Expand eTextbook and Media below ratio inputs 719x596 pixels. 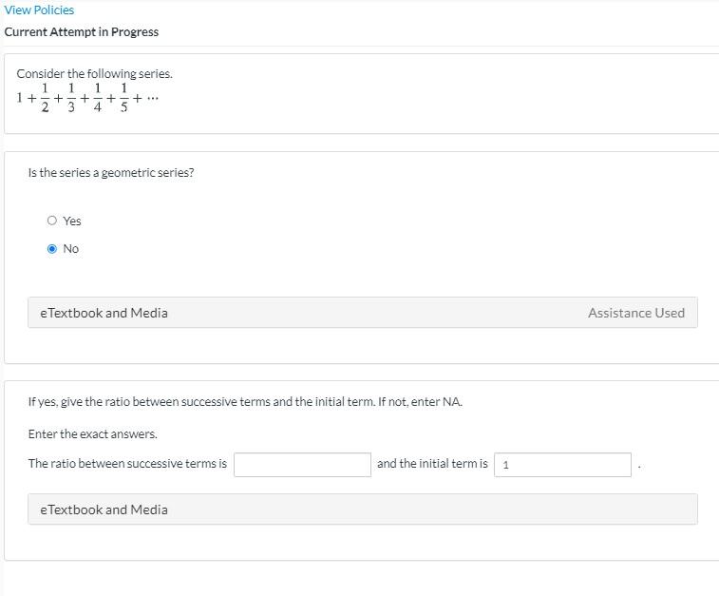pyautogui.click(x=363, y=509)
